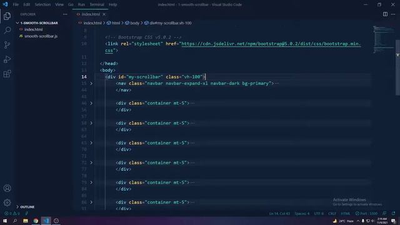Viewport: 400px width, 225px height.
Task: Open the Selection menu
Action: click(42, 4)
